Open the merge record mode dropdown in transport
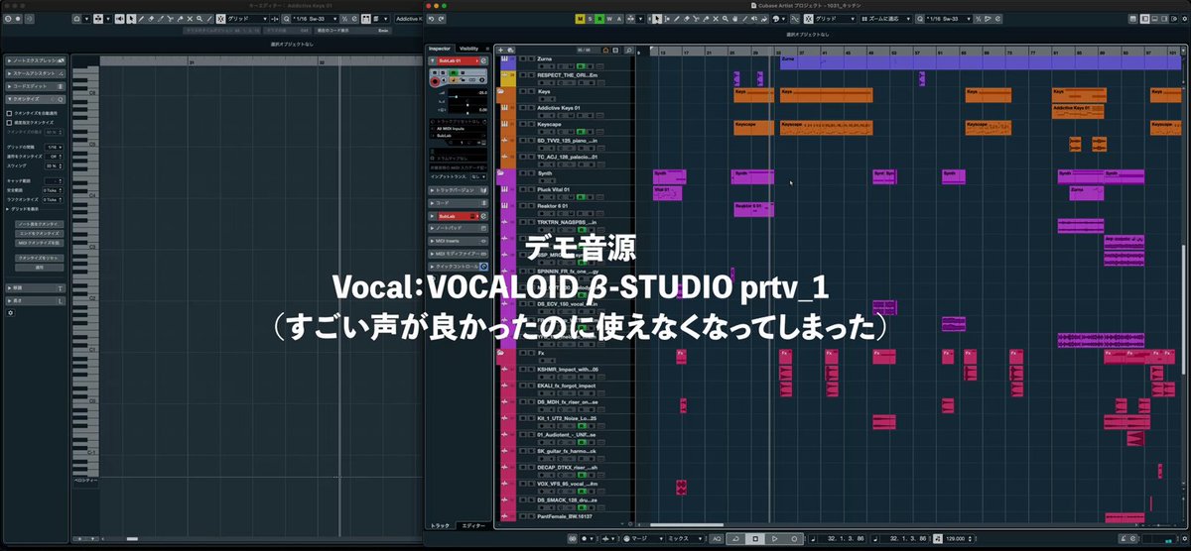 click(x=643, y=538)
